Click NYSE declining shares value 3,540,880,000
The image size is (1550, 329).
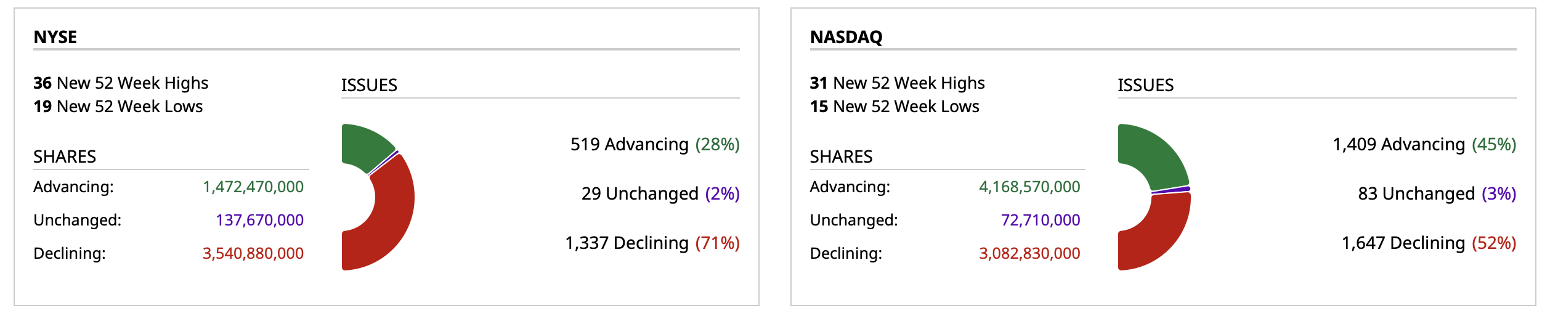click(253, 253)
